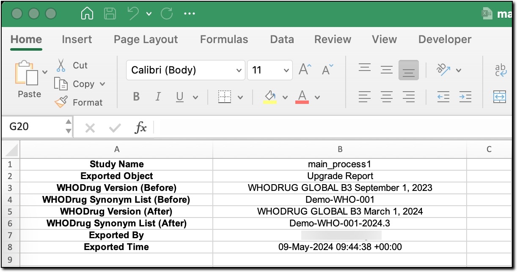Open the Paste options dropdown arrow

45,71
